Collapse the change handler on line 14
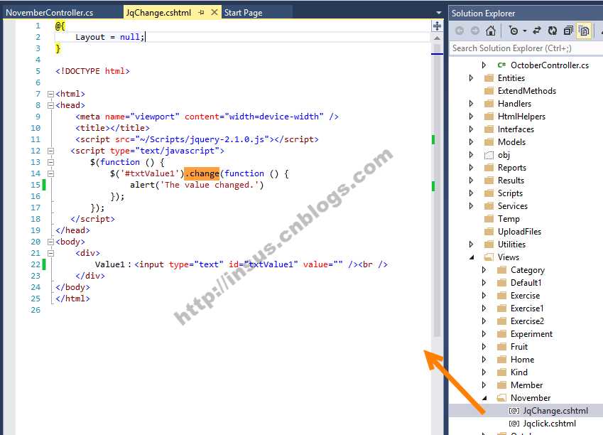The height and width of the screenshot is (435, 603). [50, 173]
